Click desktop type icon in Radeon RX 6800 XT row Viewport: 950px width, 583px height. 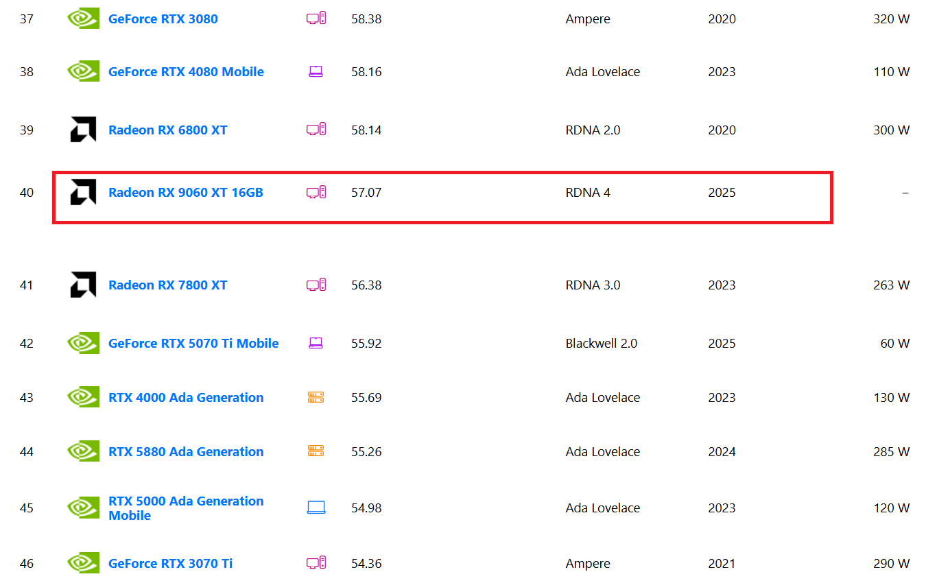tap(316, 130)
